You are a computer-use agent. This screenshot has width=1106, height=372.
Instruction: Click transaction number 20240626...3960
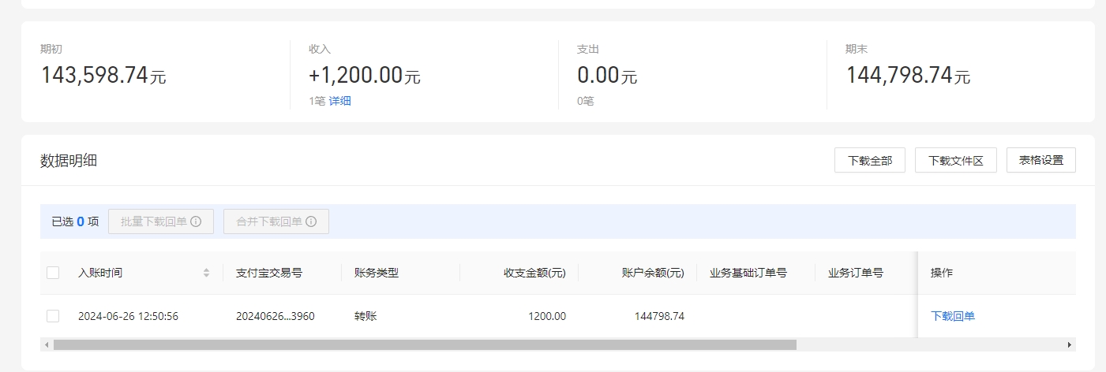pos(276,316)
